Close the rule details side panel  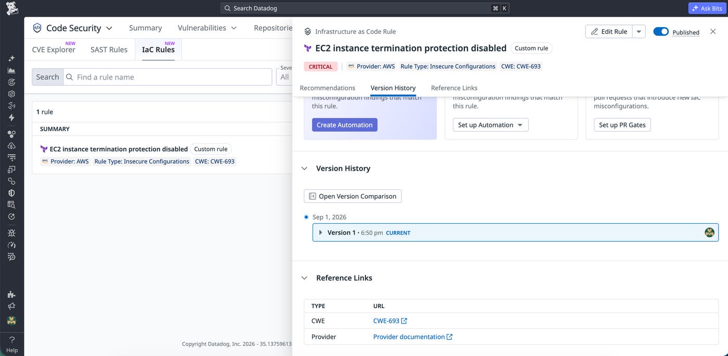tap(713, 32)
